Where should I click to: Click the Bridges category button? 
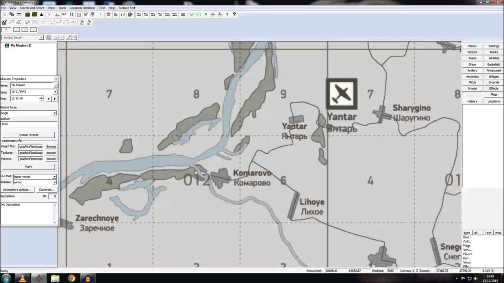pyautogui.click(x=494, y=77)
